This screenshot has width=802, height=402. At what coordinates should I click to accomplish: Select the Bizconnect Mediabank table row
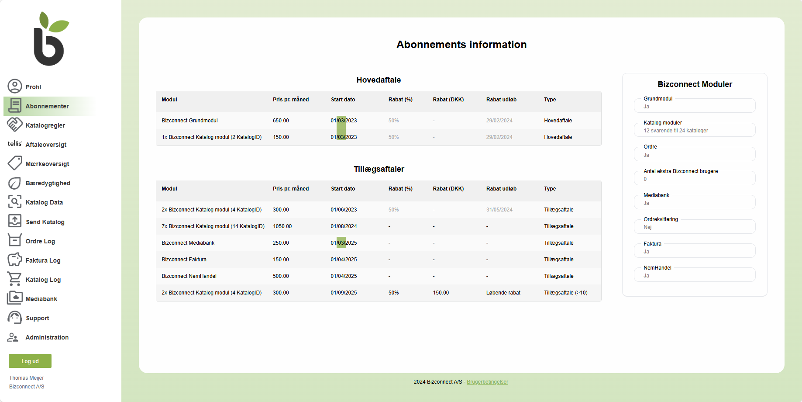point(379,243)
